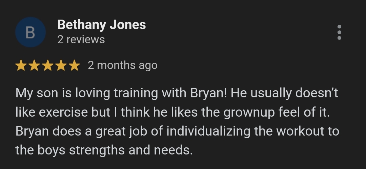Click the word 'workout' in the review
This screenshot has height=169, width=366.
pyautogui.click(x=299, y=131)
